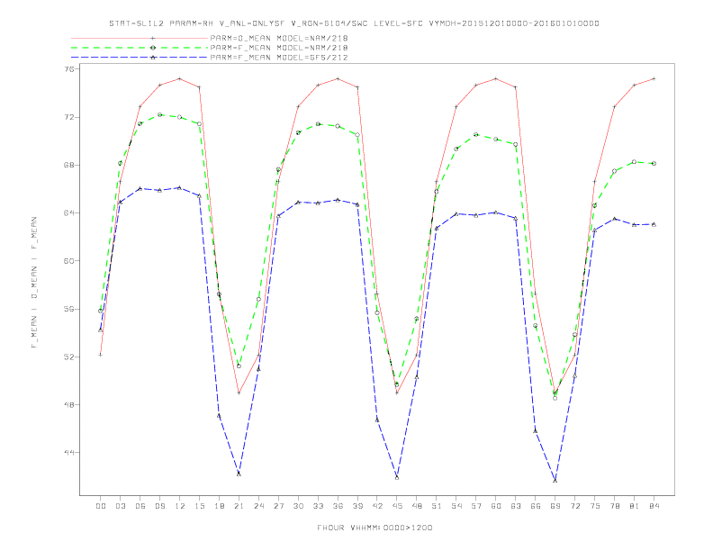Click y-axis tick value 60

[x=71, y=261]
